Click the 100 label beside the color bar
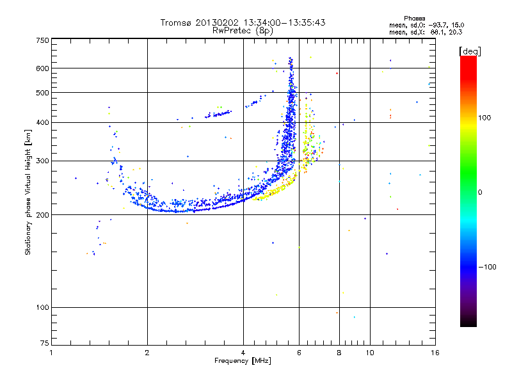Image resolution: width=512 pixels, height=384 pixels. [484, 118]
